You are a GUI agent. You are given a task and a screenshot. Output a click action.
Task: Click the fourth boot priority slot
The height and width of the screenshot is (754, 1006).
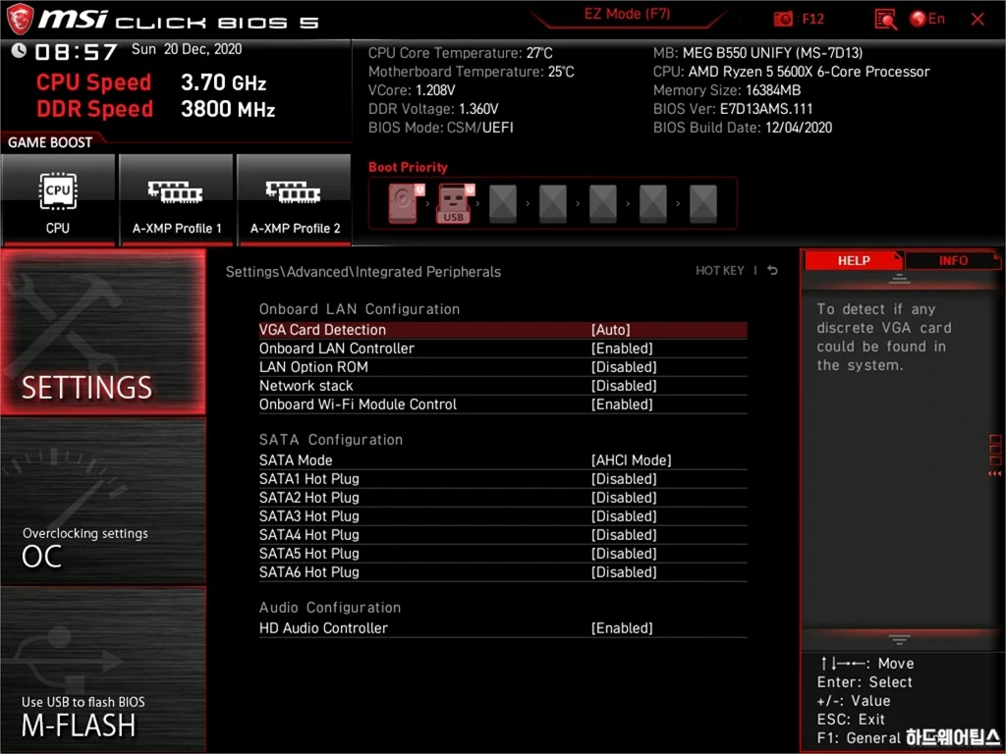click(x=553, y=204)
